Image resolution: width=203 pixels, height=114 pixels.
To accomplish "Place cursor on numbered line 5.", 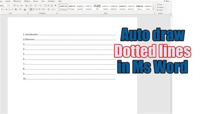I will (x=69, y=54).
